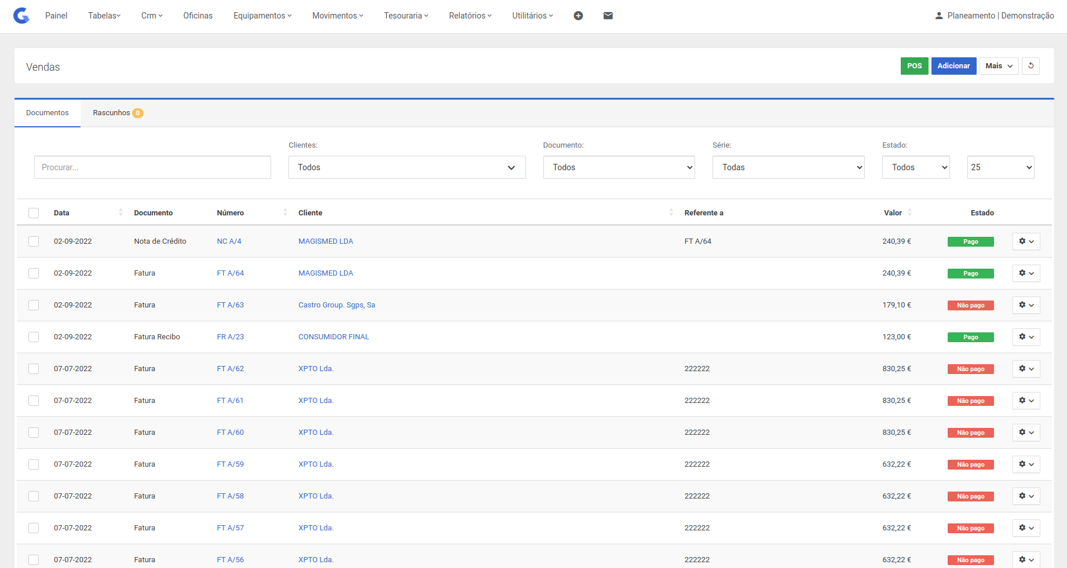Open gear actions for FT A/63 row

(x=1026, y=305)
